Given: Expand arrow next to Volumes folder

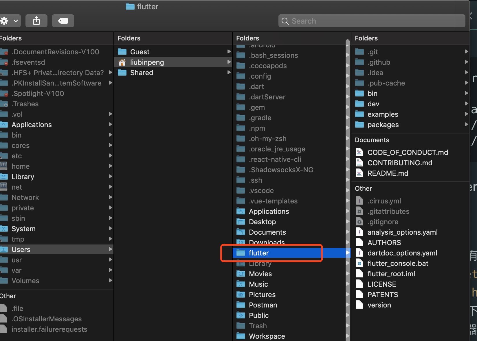Looking at the screenshot, I should point(110,280).
